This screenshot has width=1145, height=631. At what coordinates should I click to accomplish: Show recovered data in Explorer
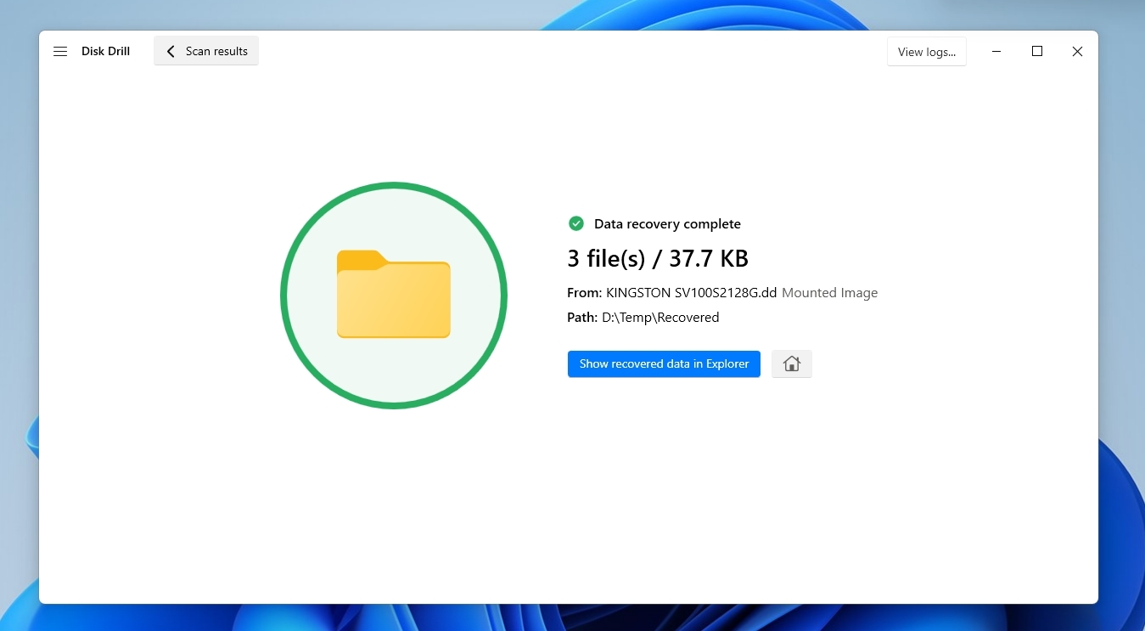664,363
